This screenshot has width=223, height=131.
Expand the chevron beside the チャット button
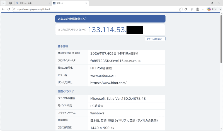(x=220, y=9)
